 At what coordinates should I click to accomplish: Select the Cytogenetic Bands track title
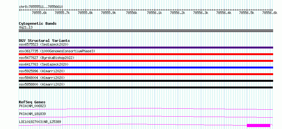tap(38, 23)
